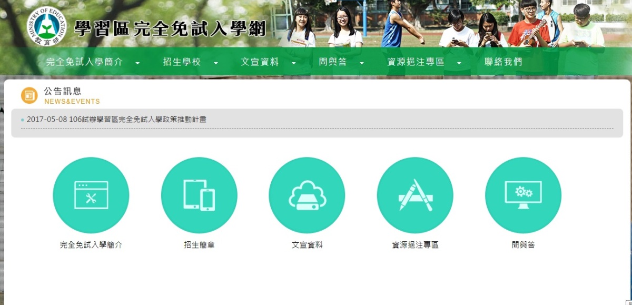
Task: Click the 招生簡章 label under circle
Action: coord(199,245)
